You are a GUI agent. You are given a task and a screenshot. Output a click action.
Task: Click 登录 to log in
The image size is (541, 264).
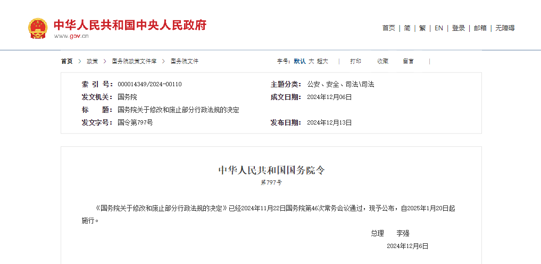tap(458, 28)
